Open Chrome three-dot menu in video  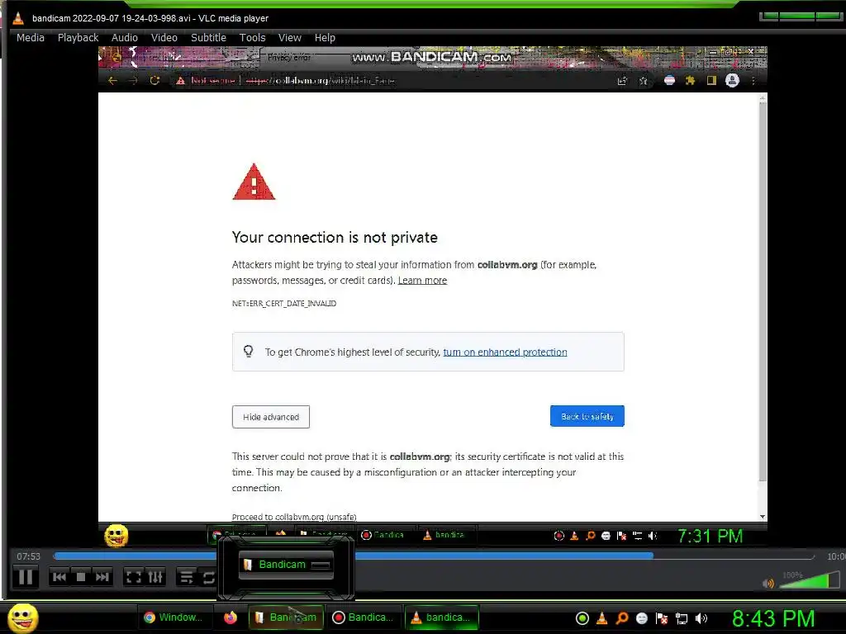tap(753, 81)
